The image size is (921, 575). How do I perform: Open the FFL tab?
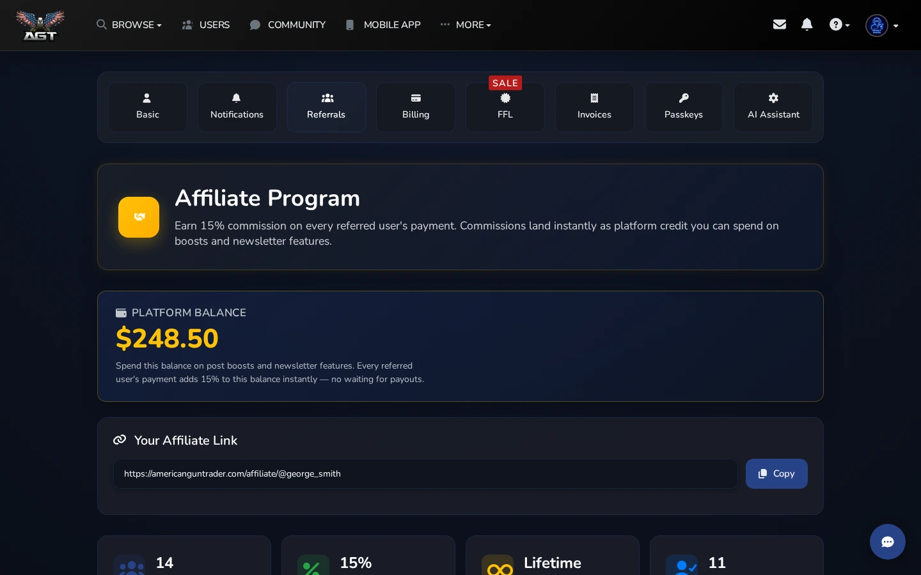coord(505,107)
